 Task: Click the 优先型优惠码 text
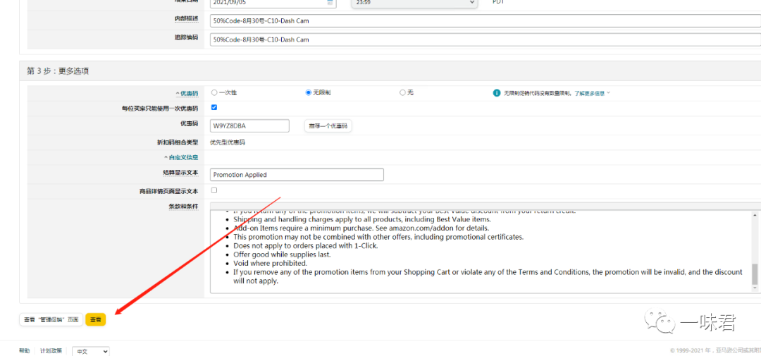pos(228,143)
